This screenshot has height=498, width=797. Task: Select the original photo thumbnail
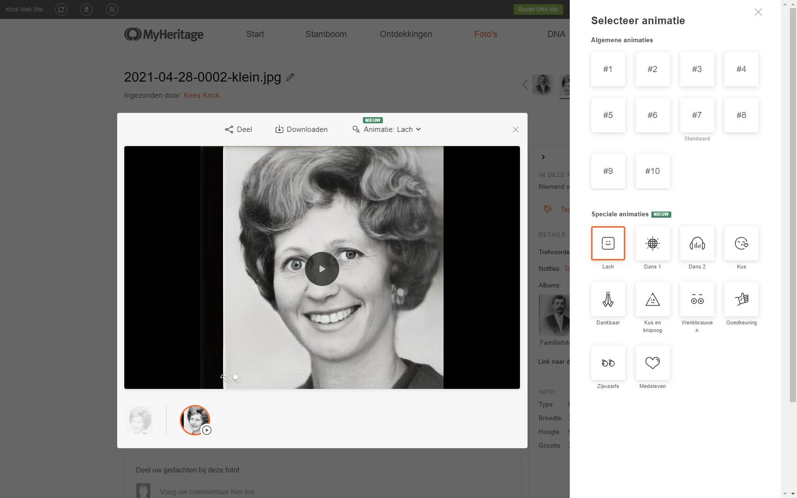point(140,420)
